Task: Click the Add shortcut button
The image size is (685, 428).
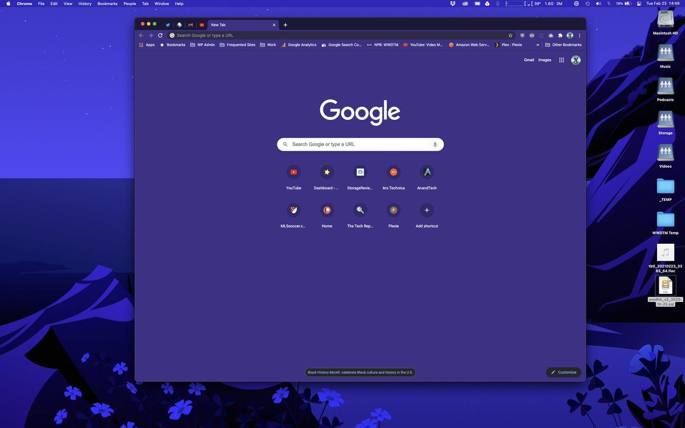Action: 427,215
